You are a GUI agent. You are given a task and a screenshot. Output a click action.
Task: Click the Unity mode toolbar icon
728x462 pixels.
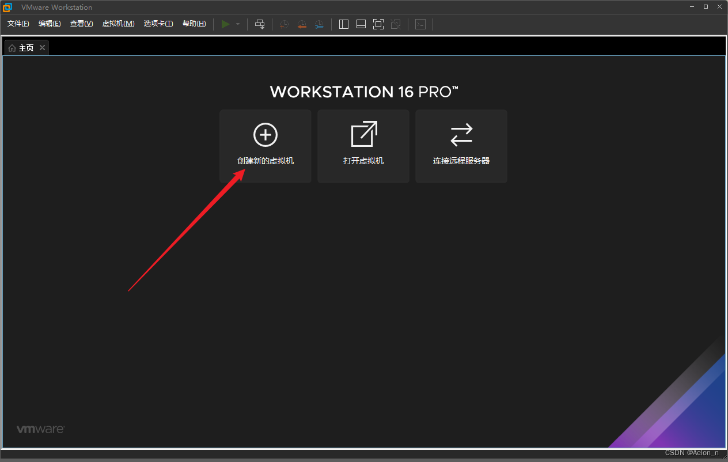(396, 24)
